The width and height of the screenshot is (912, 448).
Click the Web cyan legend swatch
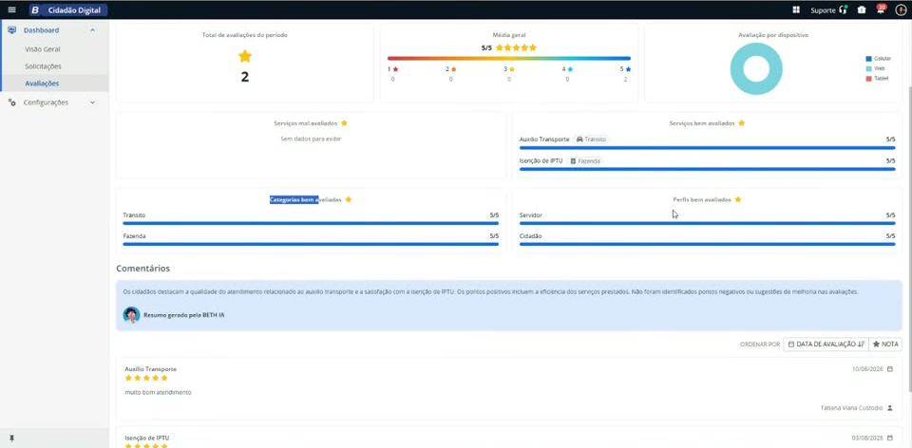tap(868, 68)
